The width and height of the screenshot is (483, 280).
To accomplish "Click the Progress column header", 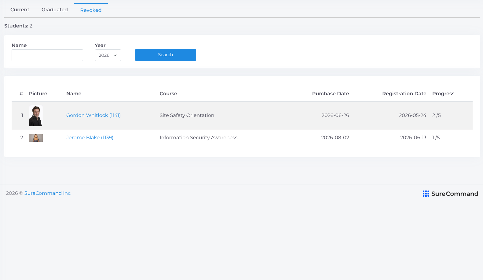I will (443, 94).
